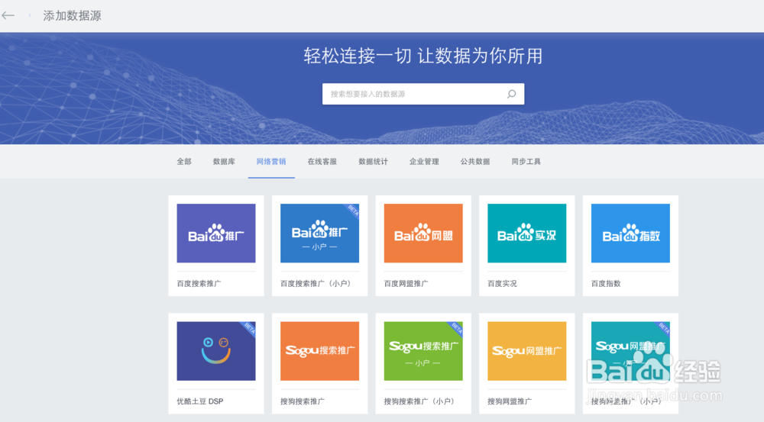Click the 优酷土豆 DSP label
The image size is (764, 422).
click(x=199, y=401)
